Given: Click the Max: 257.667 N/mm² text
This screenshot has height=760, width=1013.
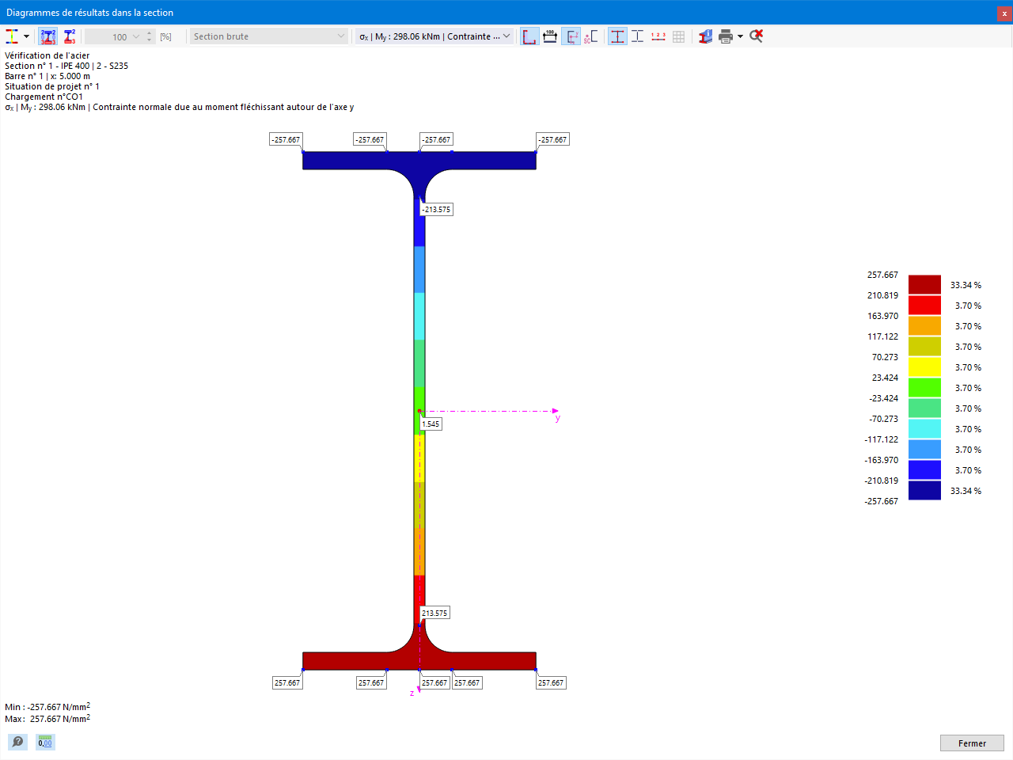Looking at the screenshot, I should (x=47, y=719).
